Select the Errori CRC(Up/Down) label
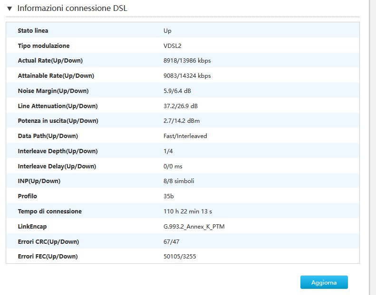The height and width of the screenshot is (295, 376). [48, 242]
